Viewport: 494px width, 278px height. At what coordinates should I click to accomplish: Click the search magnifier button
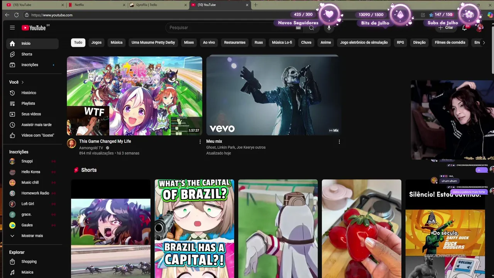pyautogui.click(x=311, y=27)
